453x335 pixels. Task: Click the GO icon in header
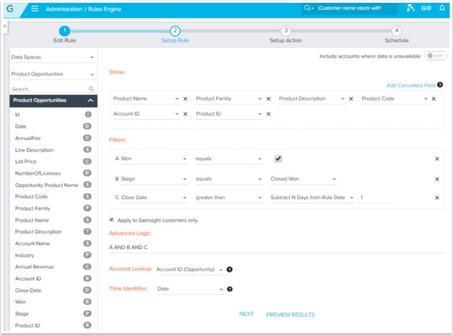tap(426, 8)
